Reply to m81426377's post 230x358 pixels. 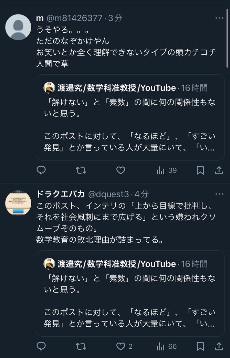click(41, 170)
